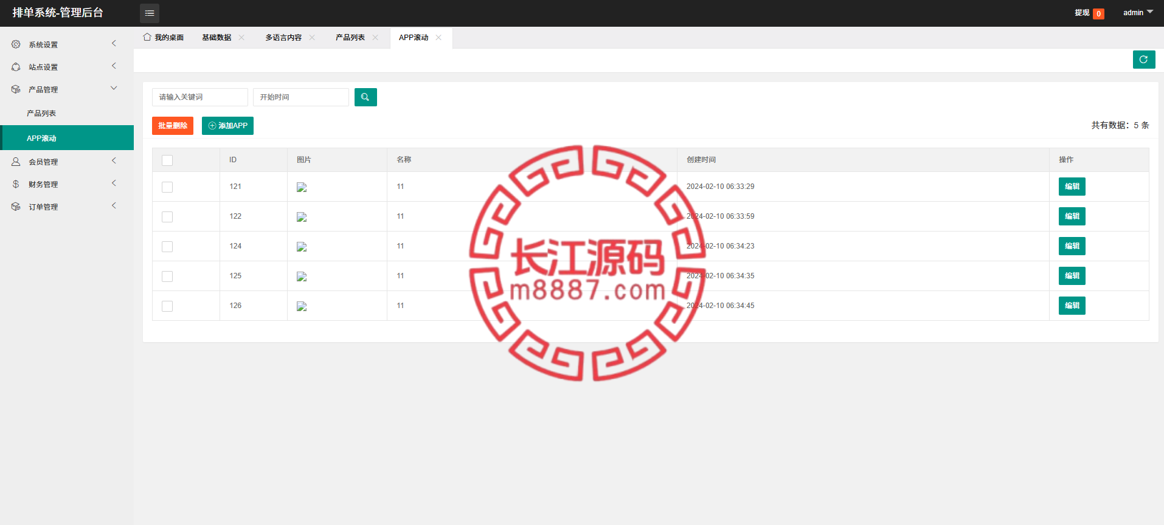
Task: Open the image thumbnail for ID 121
Action: (302, 187)
